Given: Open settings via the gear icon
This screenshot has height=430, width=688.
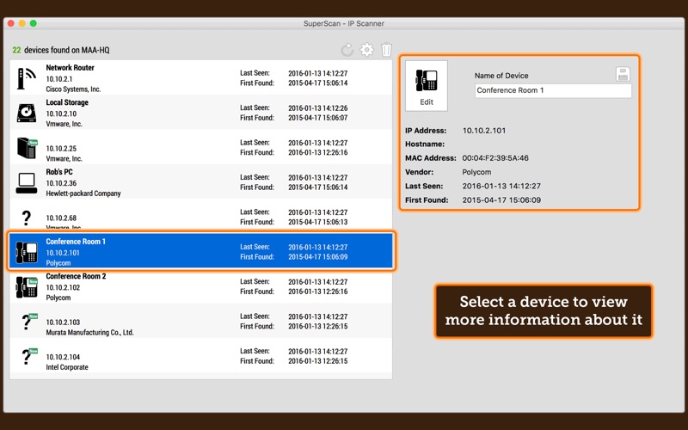Looking at the screenshot, I should pos(367,51).
